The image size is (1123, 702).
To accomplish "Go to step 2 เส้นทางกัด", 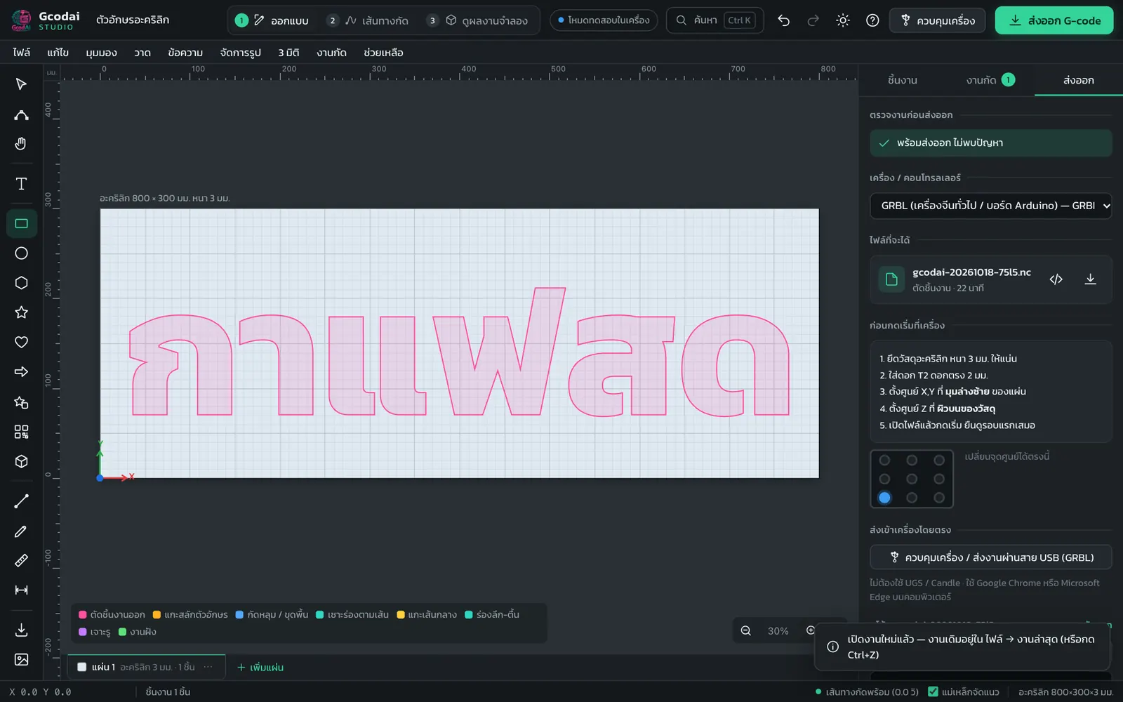I will click(368, 20).
